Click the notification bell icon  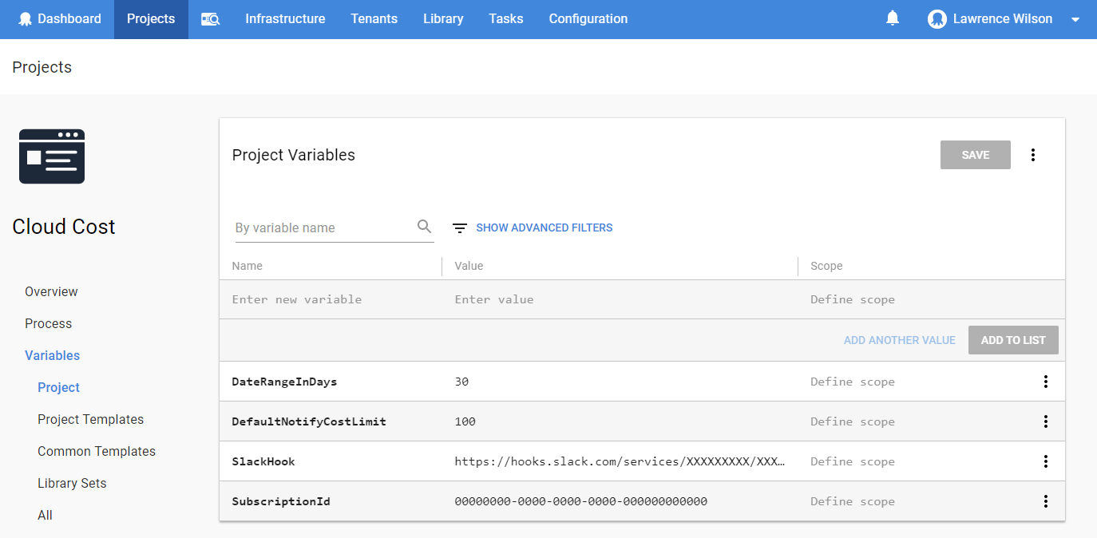point(893,18)
